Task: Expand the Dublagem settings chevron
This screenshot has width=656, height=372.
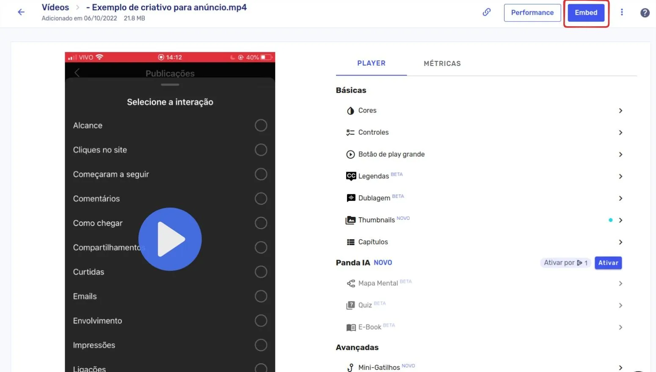Action: tap(620, 199)
